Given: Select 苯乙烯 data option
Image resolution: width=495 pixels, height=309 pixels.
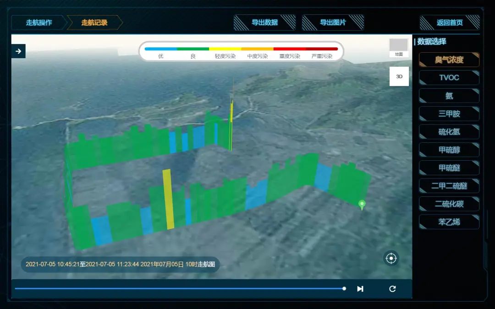Looking at the screenshot, I should pos(449,222).
